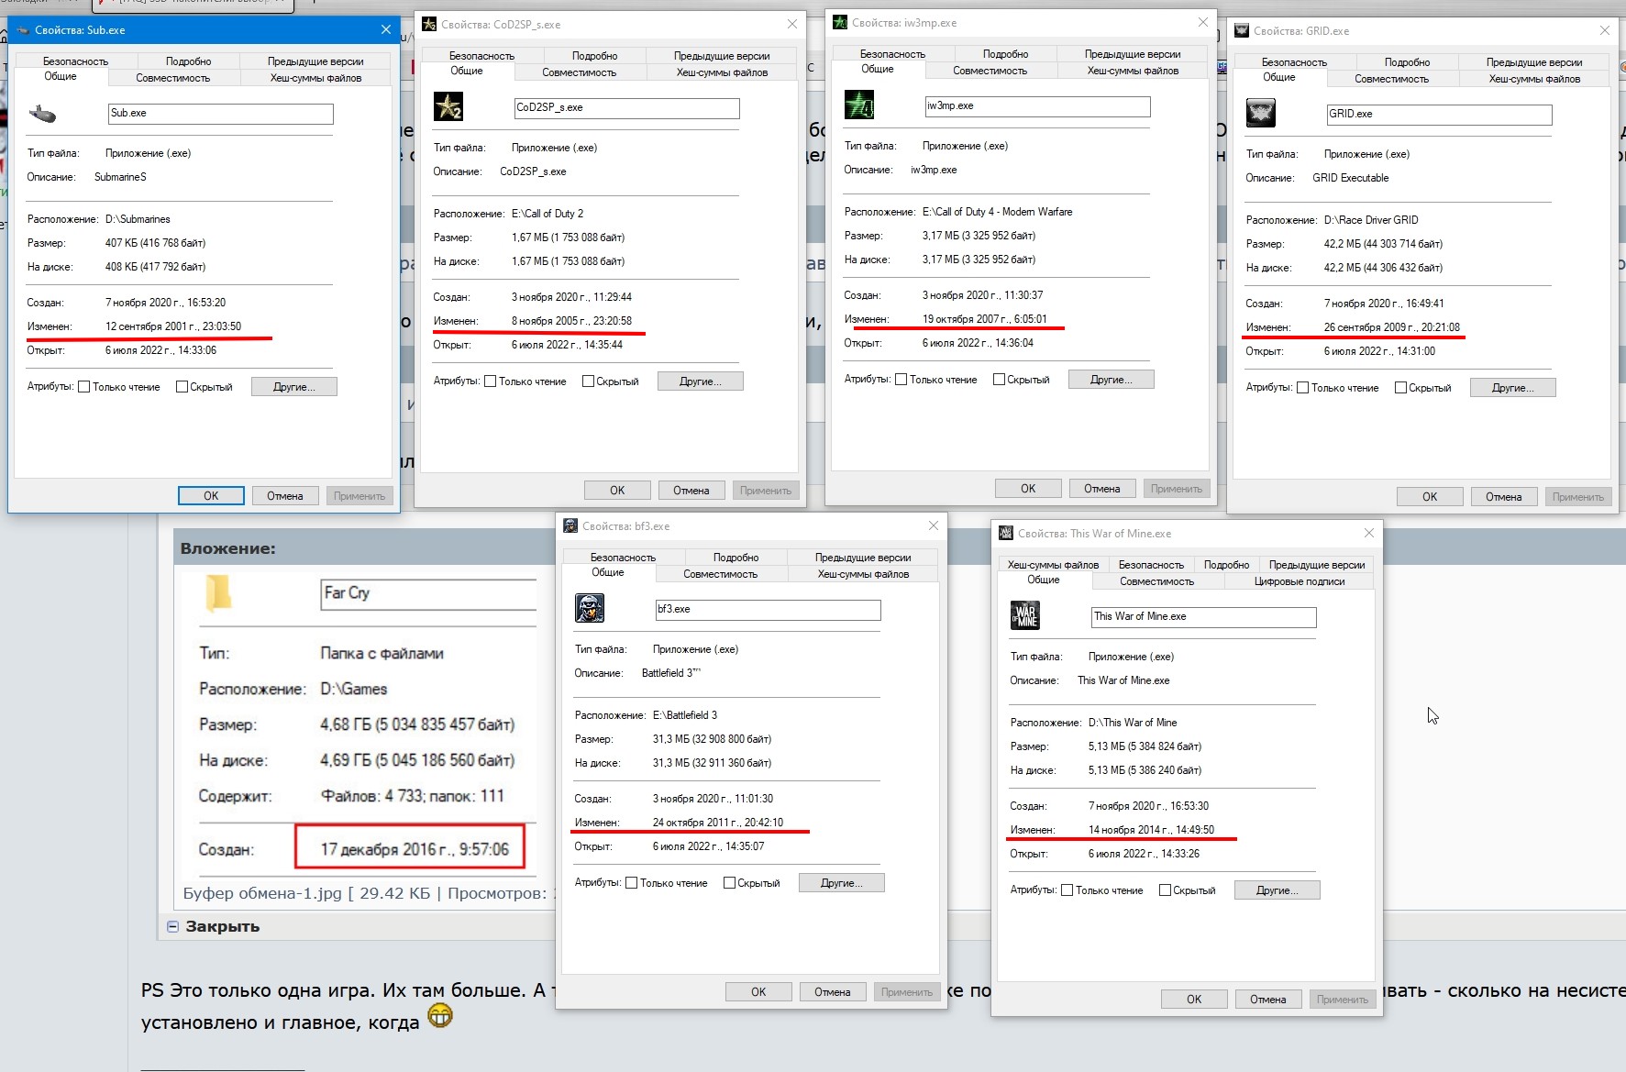Click the Sub.exe filename field
This screenshot has height=1072, width=1626.
pos(221,114)
